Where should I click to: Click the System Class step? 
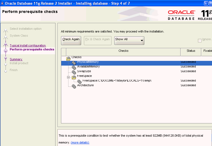[19, 36]
